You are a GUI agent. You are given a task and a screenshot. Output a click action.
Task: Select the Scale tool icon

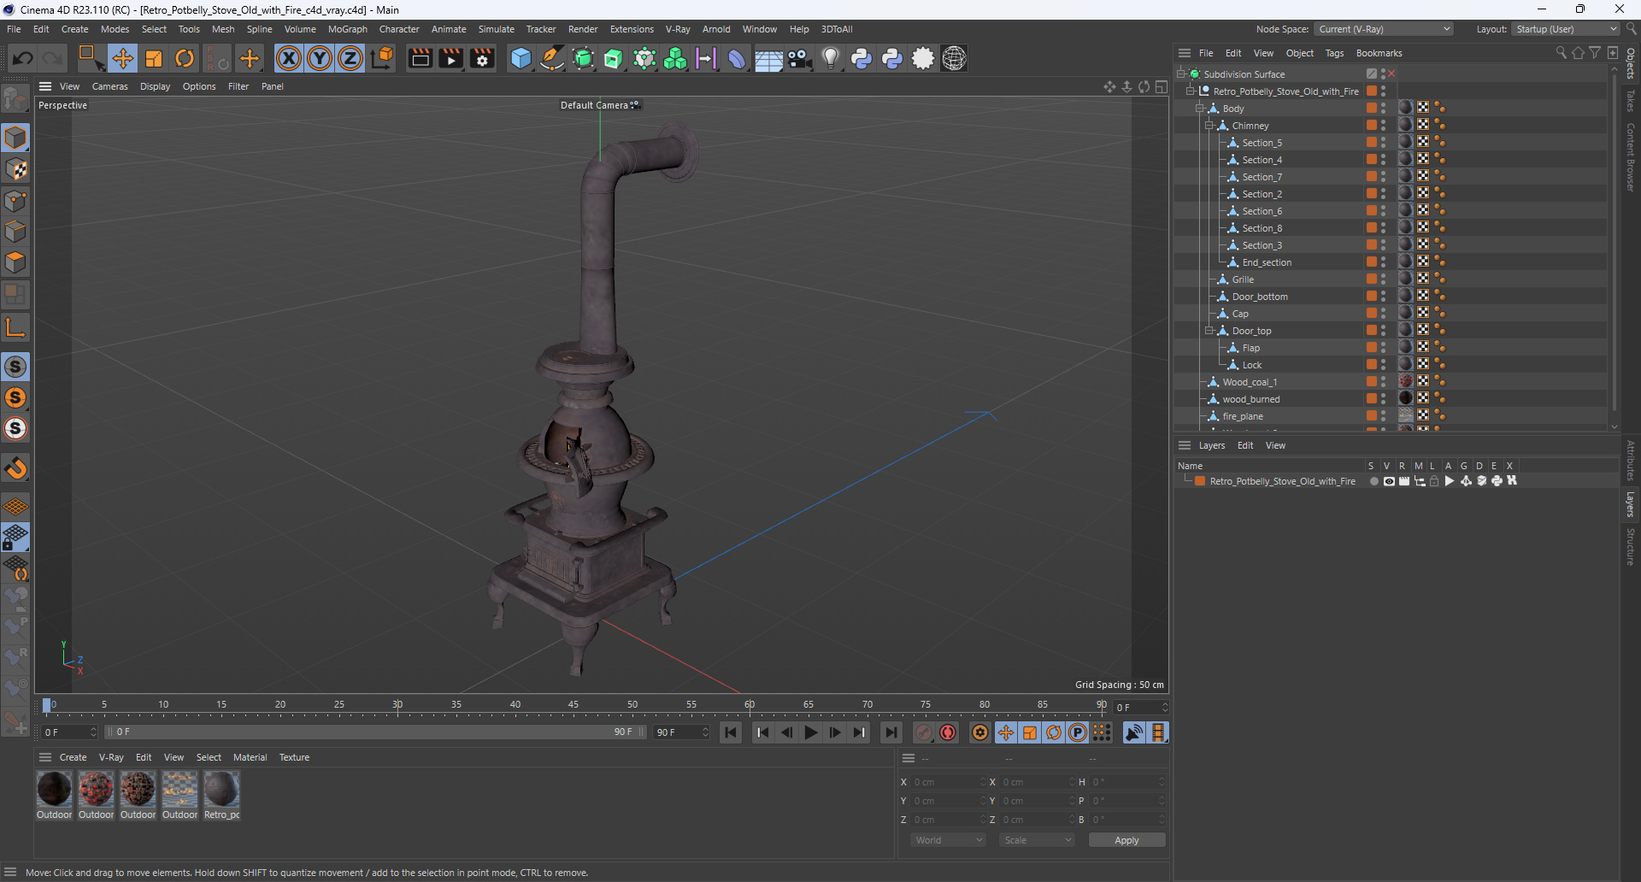pyautogui.click(x=154, y=58)
